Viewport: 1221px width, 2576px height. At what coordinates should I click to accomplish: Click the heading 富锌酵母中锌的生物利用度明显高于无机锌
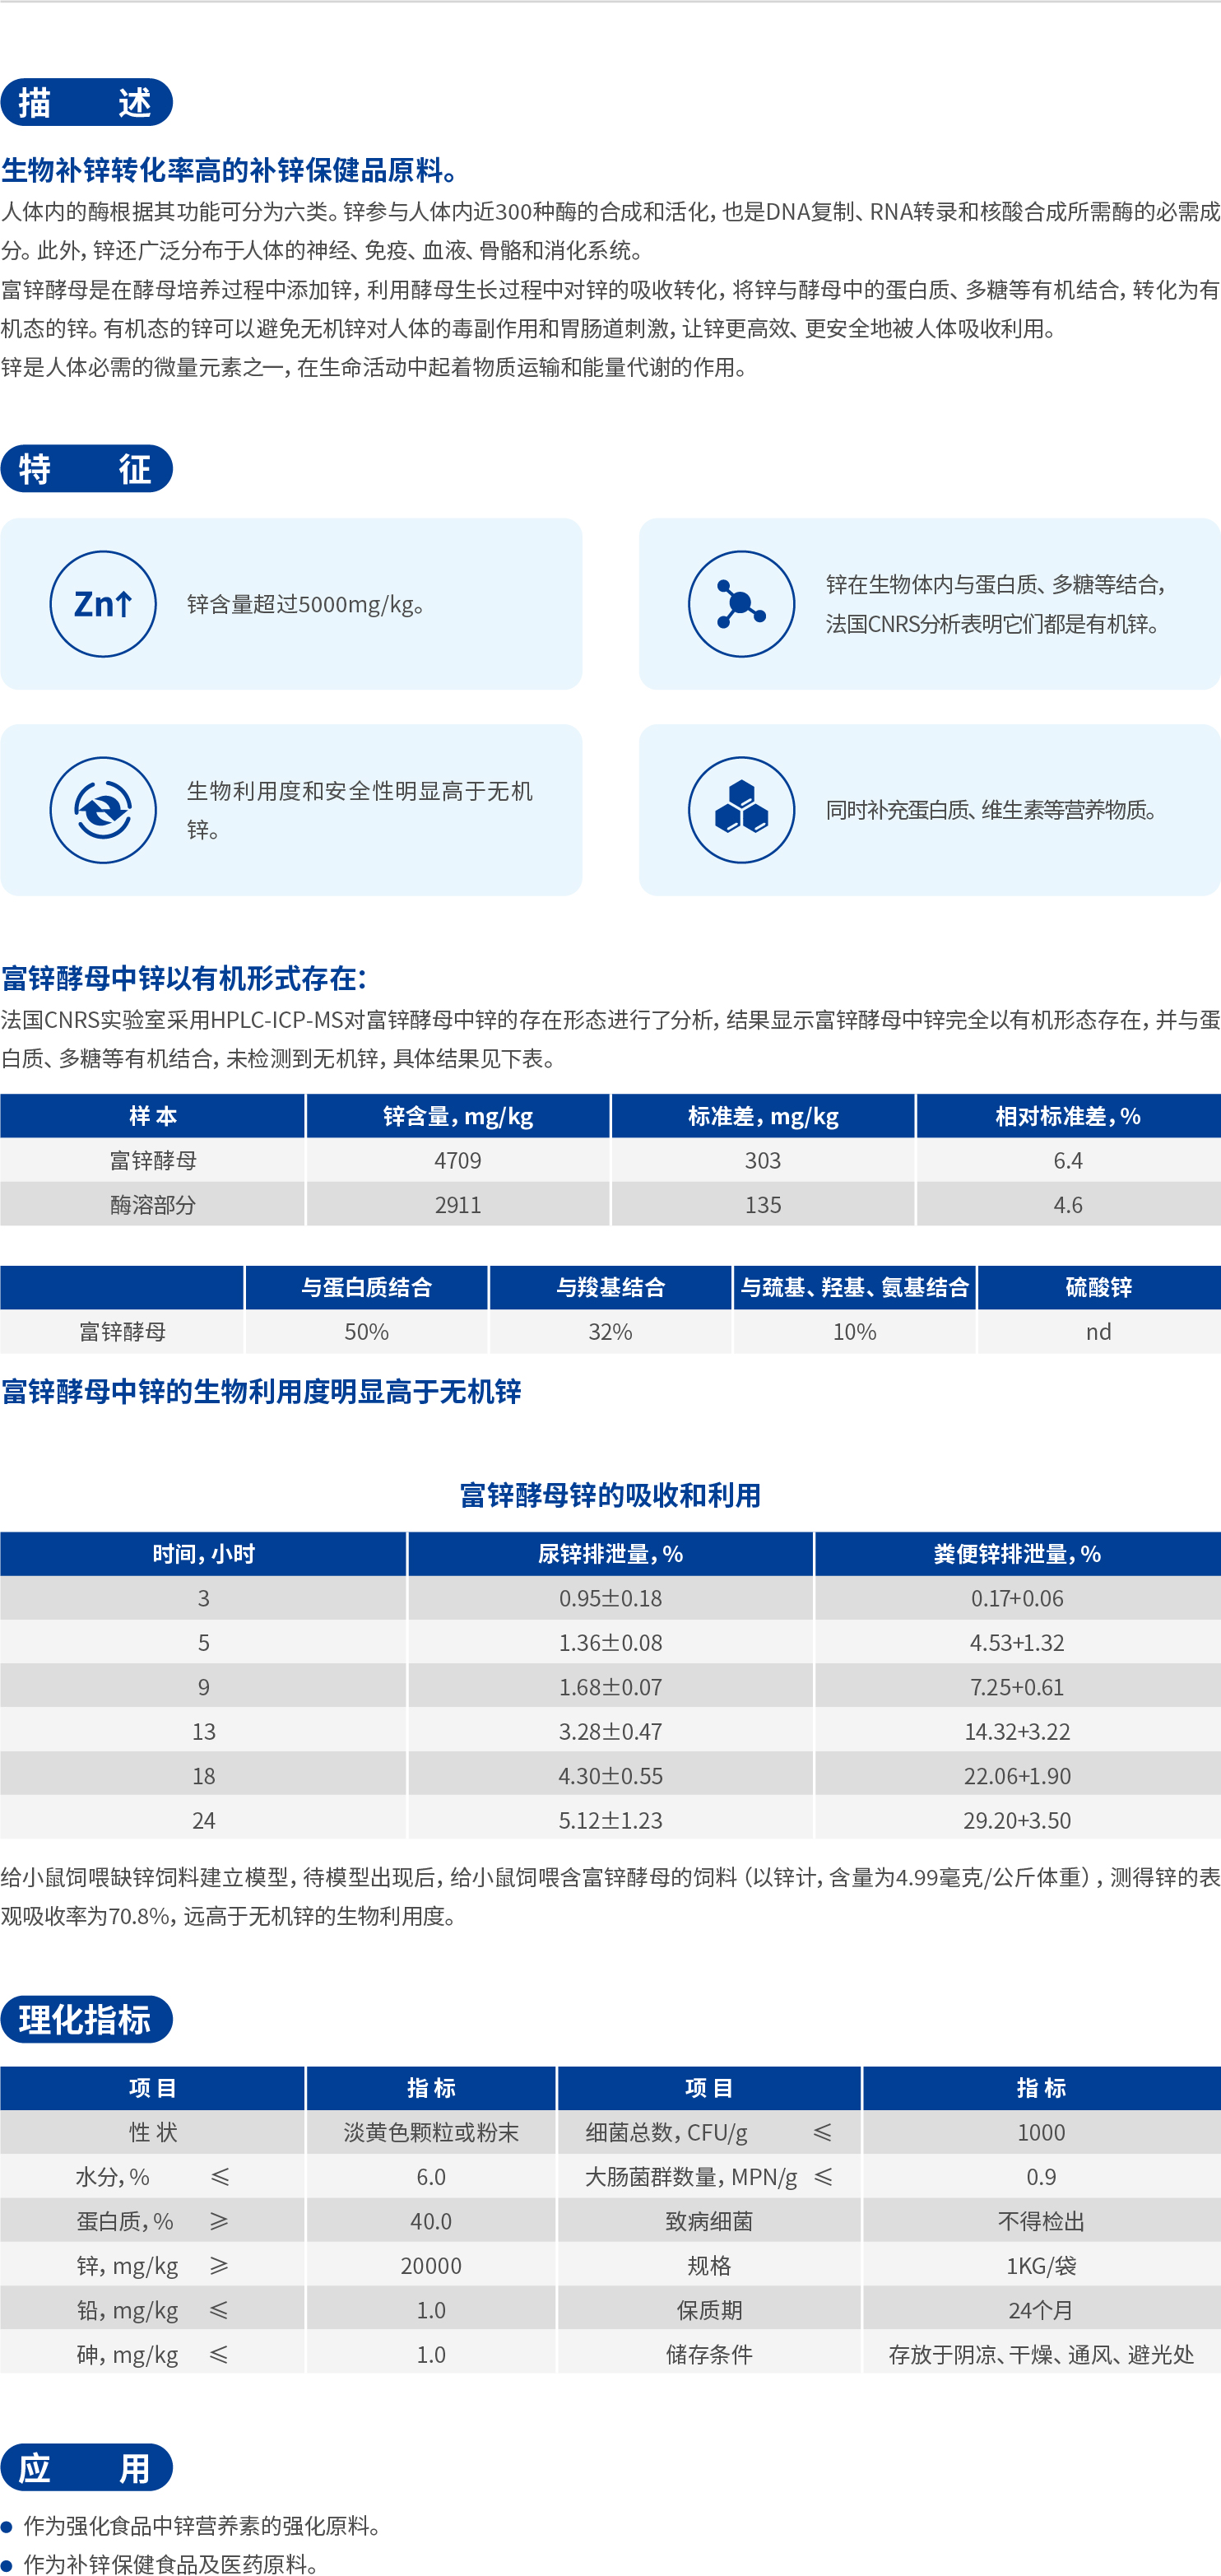click(x=261, y=1391)
